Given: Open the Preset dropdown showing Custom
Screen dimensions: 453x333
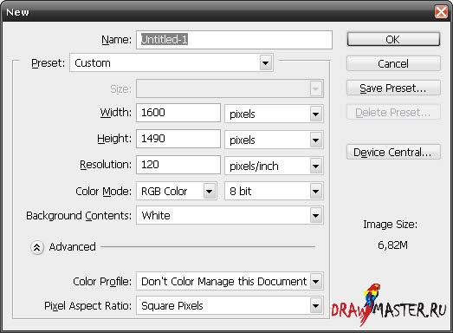Looking at the screenshot, I should tap(171, 62).
